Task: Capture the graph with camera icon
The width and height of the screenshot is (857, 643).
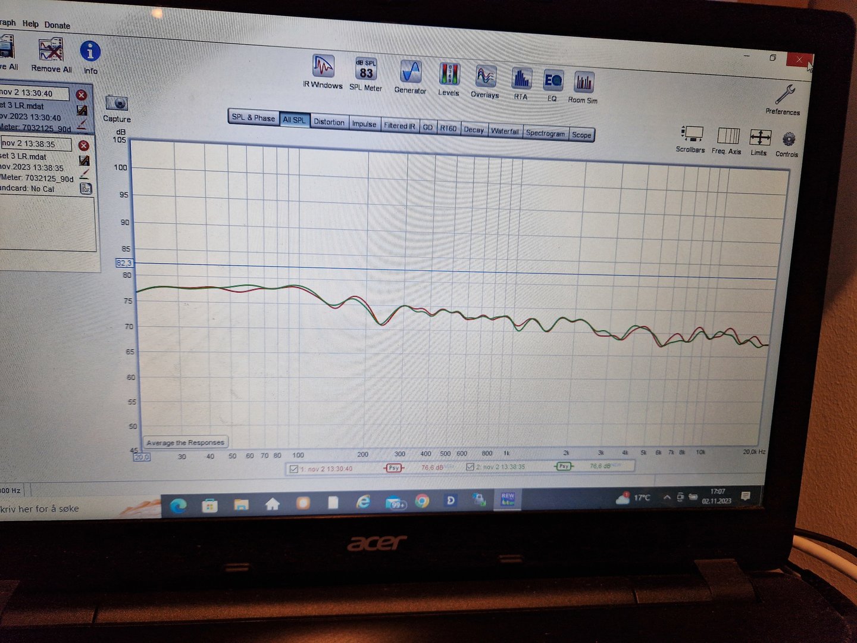Action: point(117,108)
